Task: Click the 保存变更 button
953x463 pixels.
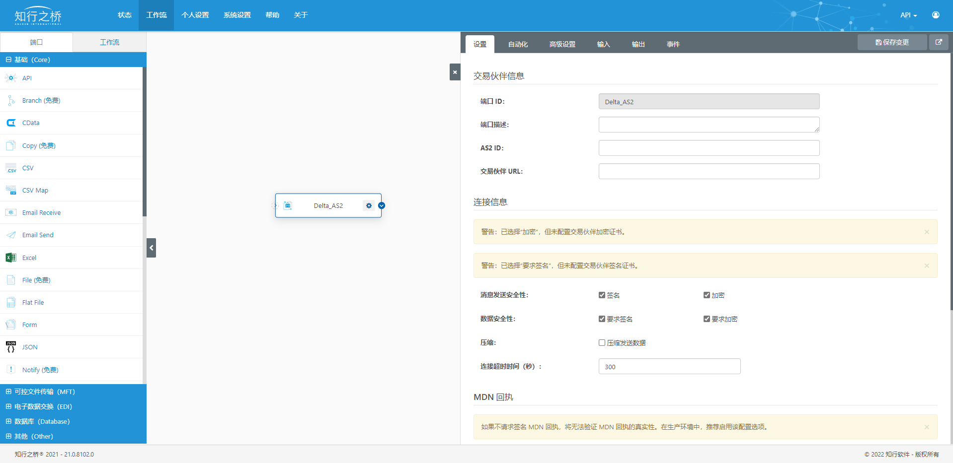Action: point(892,42)
